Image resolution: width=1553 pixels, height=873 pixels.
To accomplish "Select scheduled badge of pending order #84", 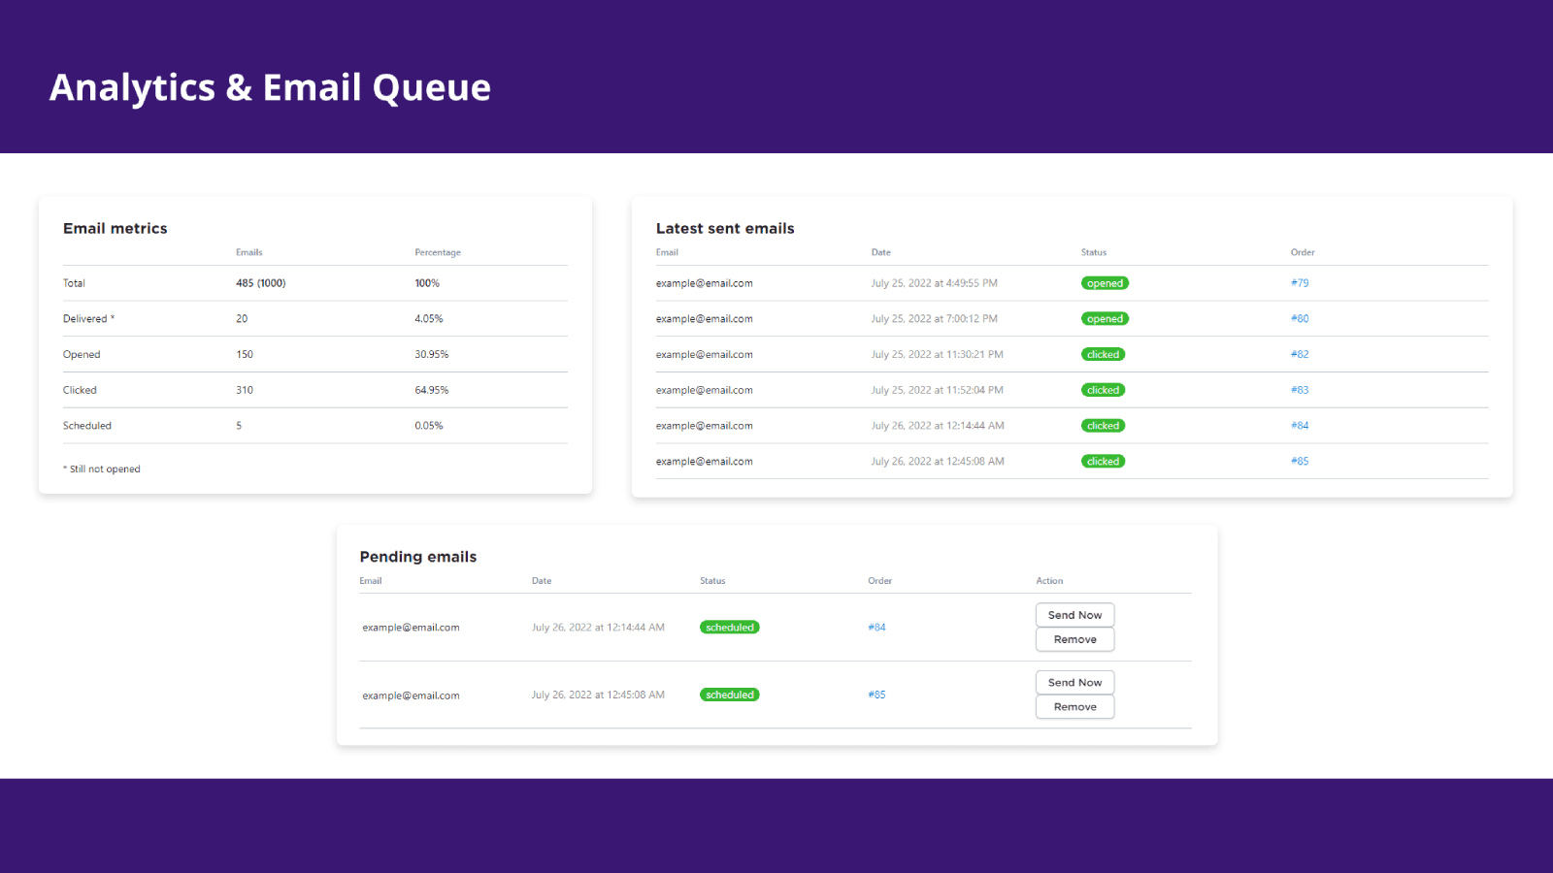I will point(729,628).
